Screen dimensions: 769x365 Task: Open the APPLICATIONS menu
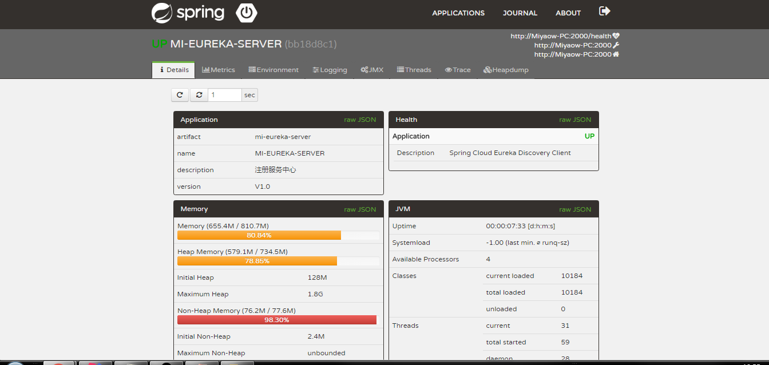point(458,13)
